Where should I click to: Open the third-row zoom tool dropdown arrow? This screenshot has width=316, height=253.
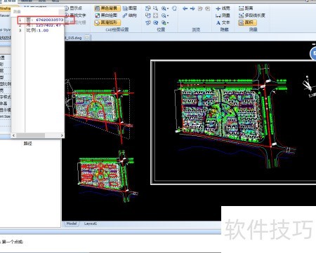coord(168,23)
